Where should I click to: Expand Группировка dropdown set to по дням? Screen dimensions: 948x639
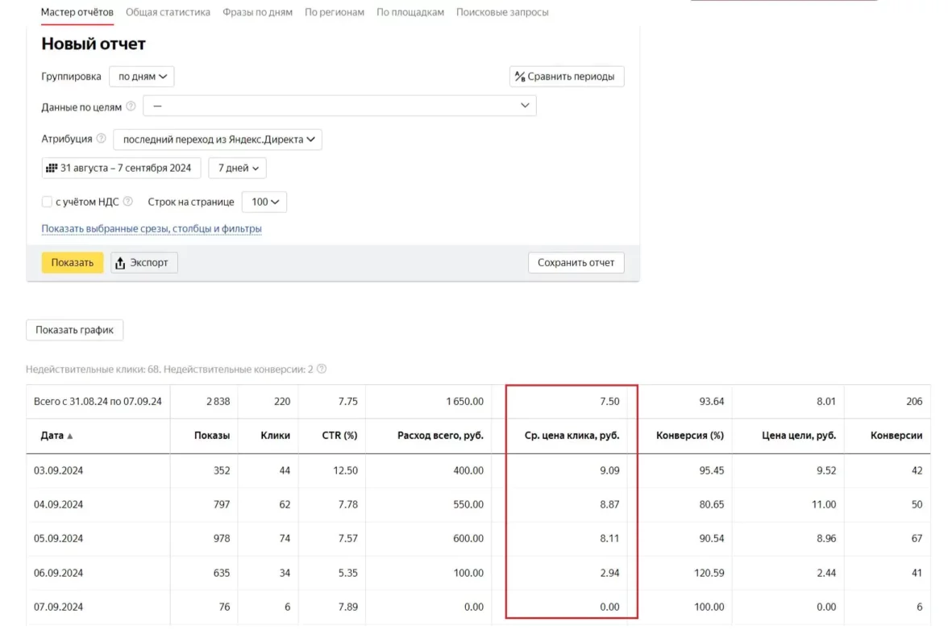(142, 77)
